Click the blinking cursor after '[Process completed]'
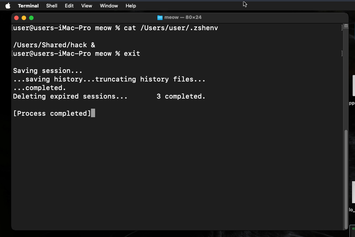 (x=93, y=113)
